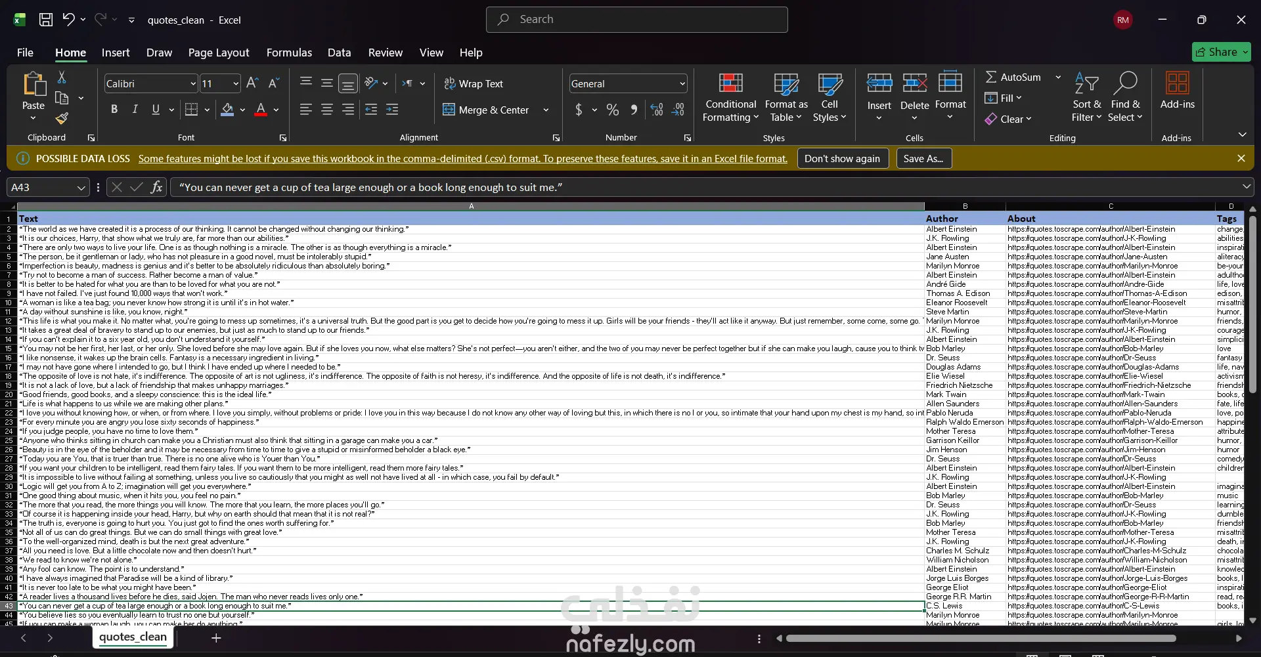Apply Top Align to cells
This screenshot has height=657, width=1261.
(306, 83)
